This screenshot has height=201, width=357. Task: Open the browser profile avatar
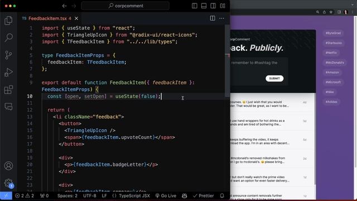click(x=346, y=12)
